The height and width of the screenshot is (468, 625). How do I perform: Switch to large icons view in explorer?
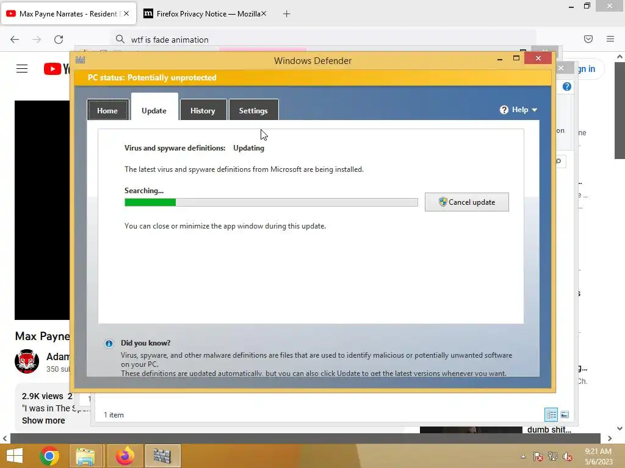[x=565, y=414]
